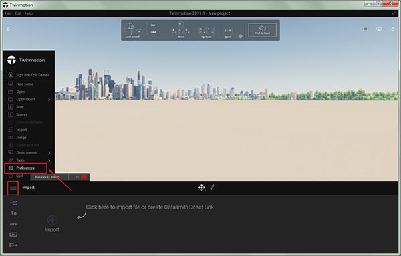Image resolution: width=401 pixels, height=256 pixels.
Task: Open the File menu in the menu bar
Action: [7, 13]
